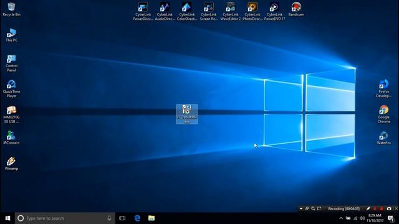This screenshot has width=399, height=224.
Task: Open the volume speaker tray icon
Action: coord(362,218)
